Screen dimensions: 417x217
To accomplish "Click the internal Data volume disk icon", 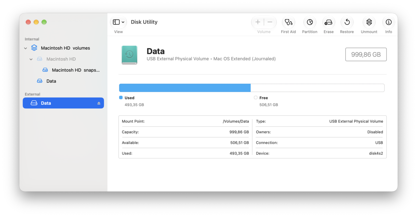I will pos(40,81).
